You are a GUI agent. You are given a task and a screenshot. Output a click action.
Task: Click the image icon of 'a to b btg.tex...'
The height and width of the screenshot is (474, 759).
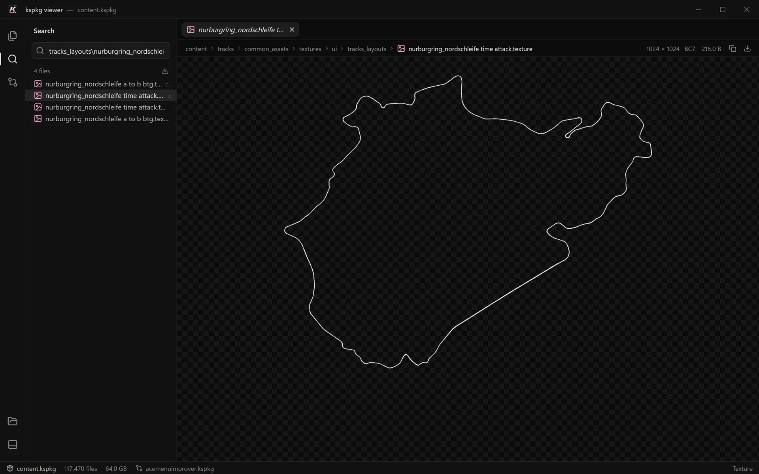38,118
